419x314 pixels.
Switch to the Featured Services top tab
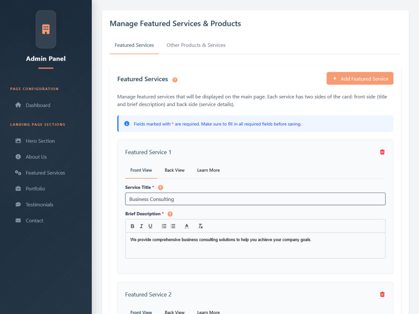[x=134, y=45]
